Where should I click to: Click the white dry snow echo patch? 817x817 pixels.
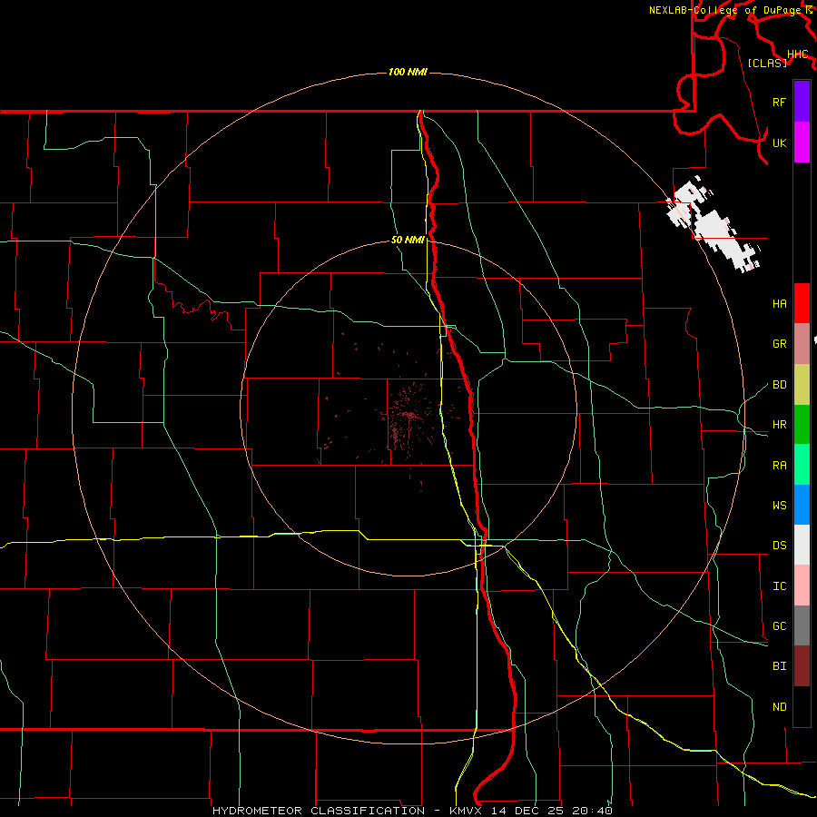coord(714,226)
